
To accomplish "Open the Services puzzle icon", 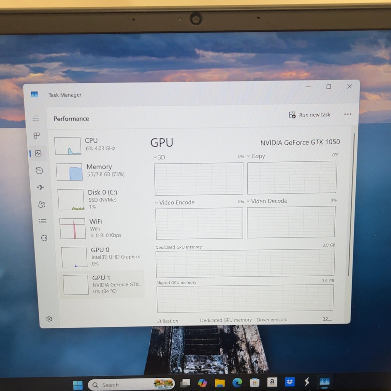I will (x=44, y=238).
